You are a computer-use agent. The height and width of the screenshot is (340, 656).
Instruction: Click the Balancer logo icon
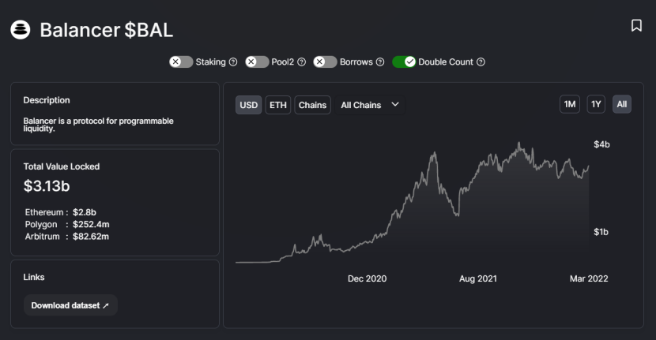[20, 30]
